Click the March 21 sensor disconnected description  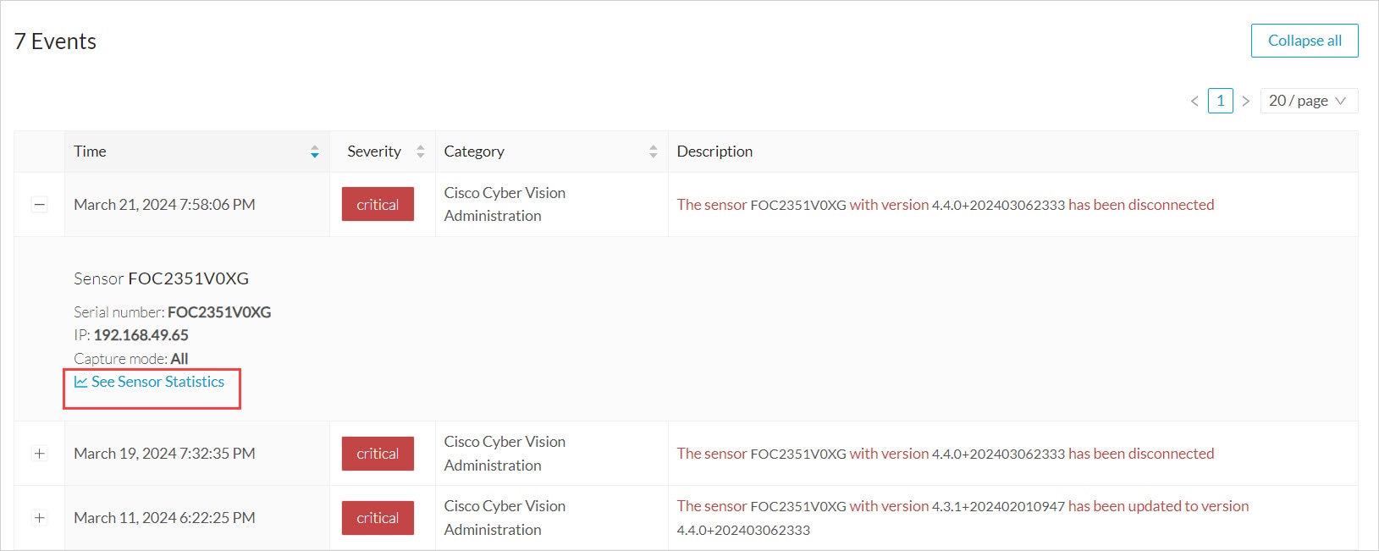[945, 205]
